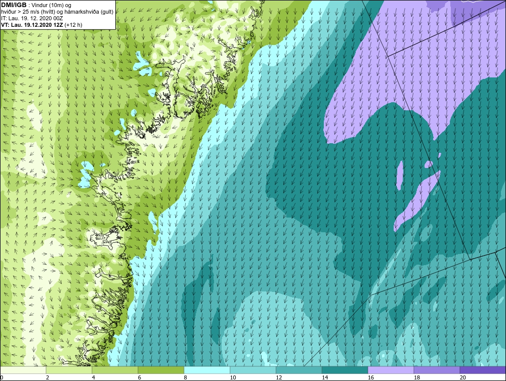Click legend scale label 10
This screenshot has height=381, width=506.
pos(233,377)
